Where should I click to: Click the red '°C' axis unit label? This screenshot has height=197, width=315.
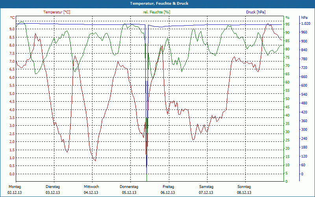point(13,18)
